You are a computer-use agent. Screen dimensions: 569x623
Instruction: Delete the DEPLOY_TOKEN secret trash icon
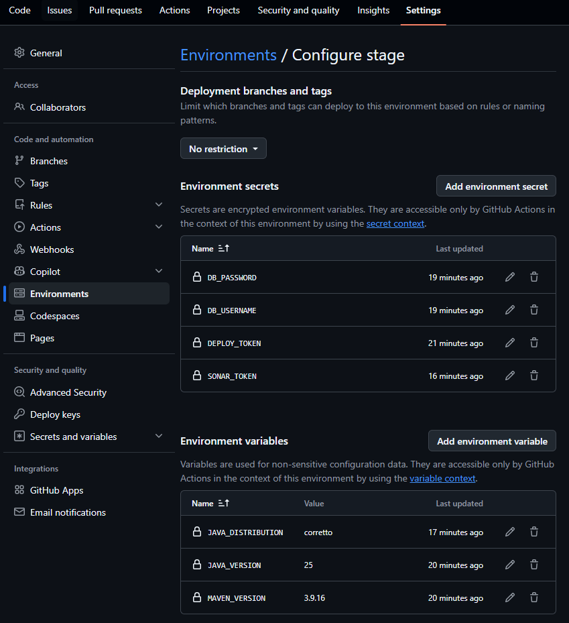point(534,343)
